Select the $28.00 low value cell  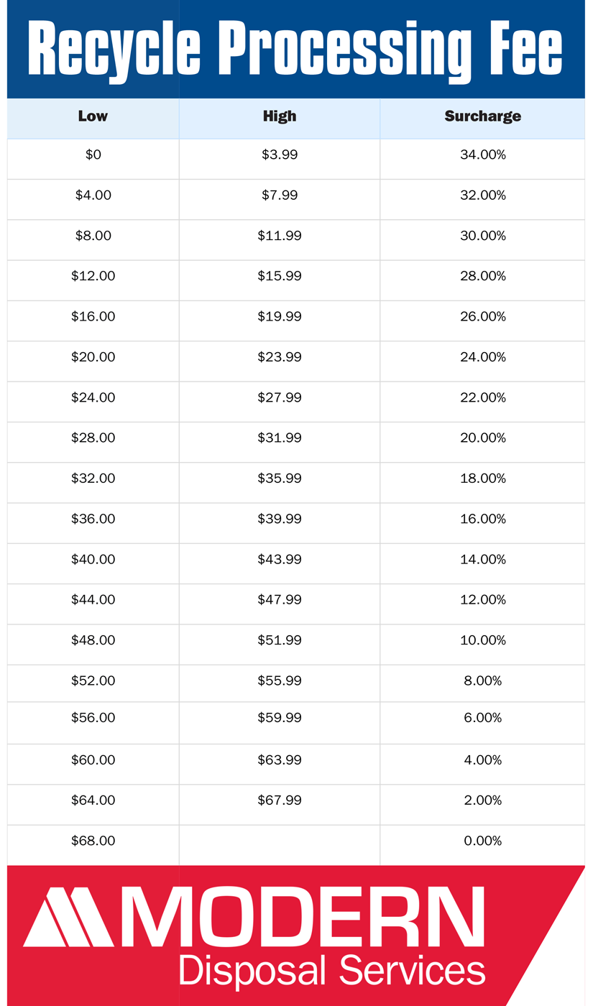(93, 438)
